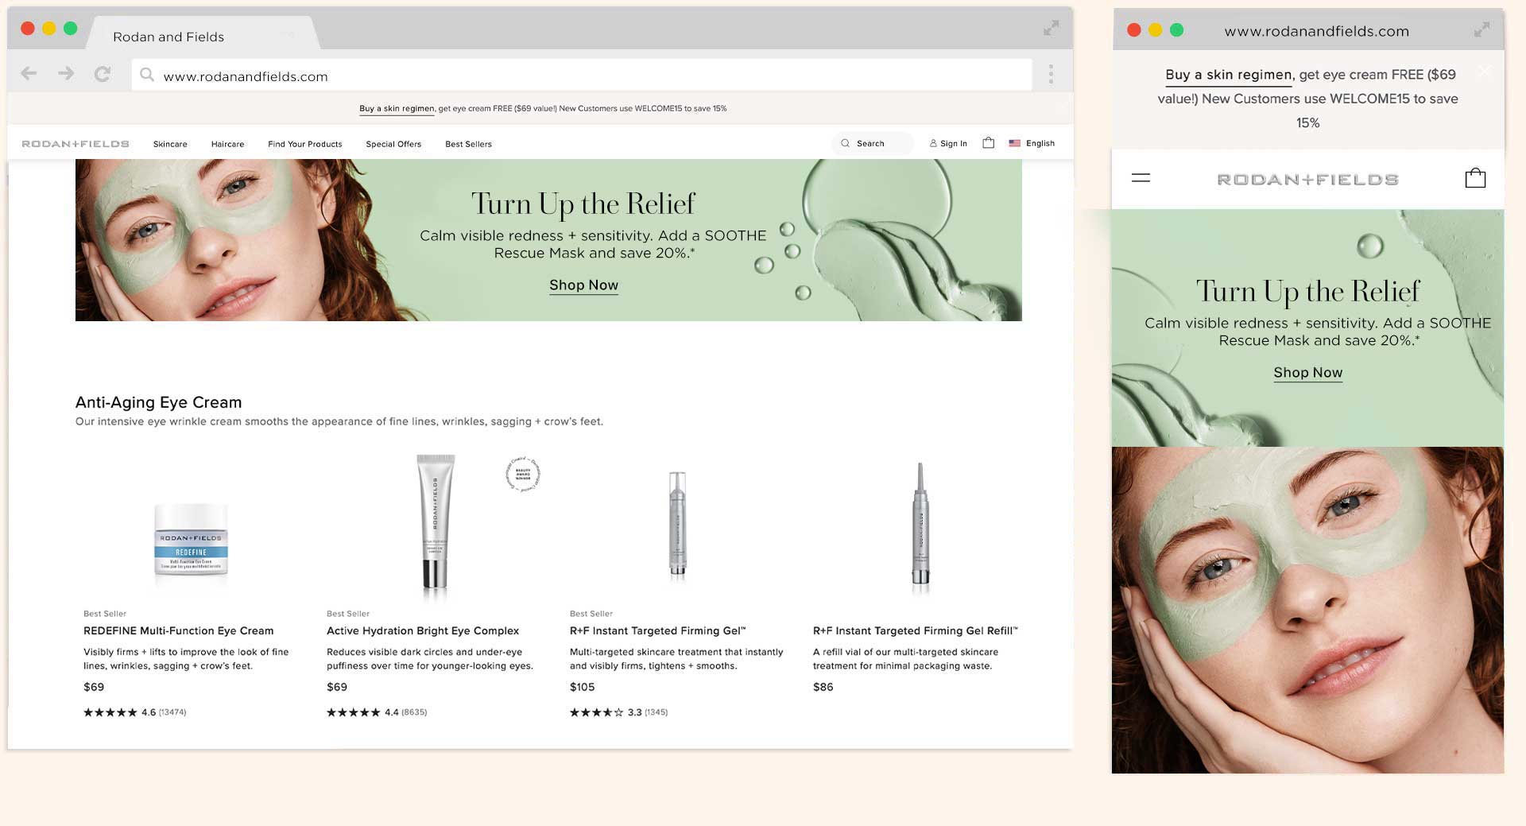The image size is (1526, 826).
Task: Click the Sign In account link
Action: click(948, 144)
